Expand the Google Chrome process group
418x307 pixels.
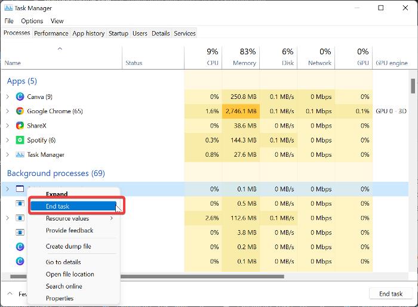coord(8,111)
